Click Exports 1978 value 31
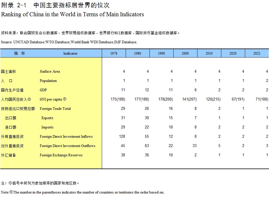Screen dimensions: 269x197 pos(123,118)
